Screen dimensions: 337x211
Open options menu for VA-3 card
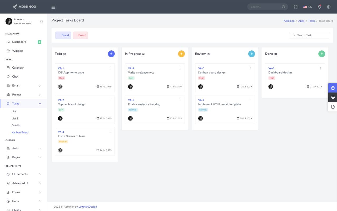click(110, 132)
